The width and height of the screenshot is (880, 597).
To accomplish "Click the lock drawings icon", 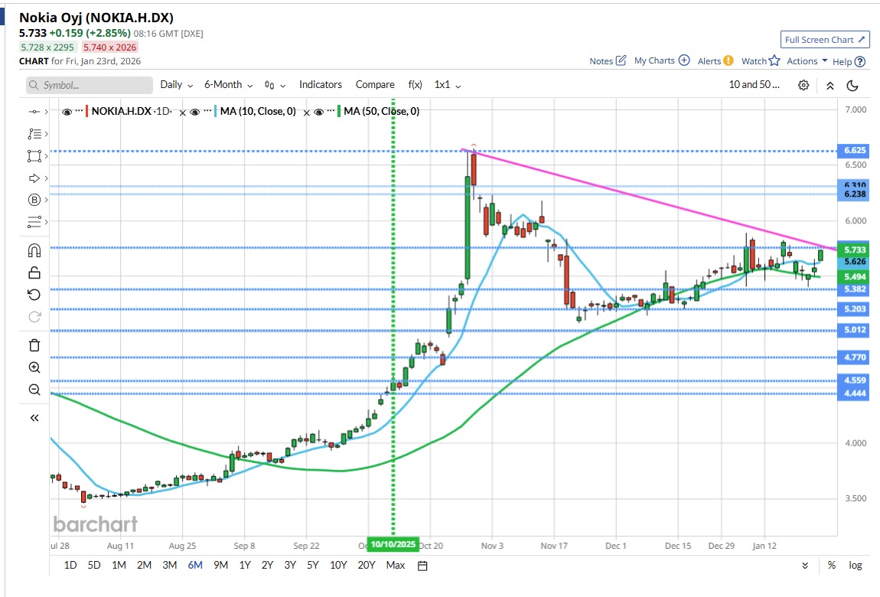I will coord(34,272).
